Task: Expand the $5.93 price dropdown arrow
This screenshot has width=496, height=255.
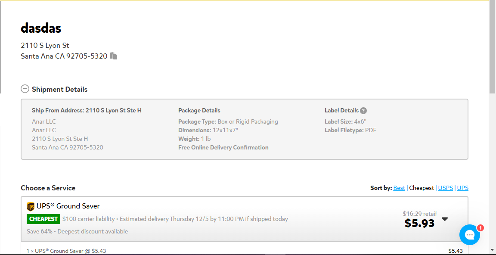Action: click(445, 219)
